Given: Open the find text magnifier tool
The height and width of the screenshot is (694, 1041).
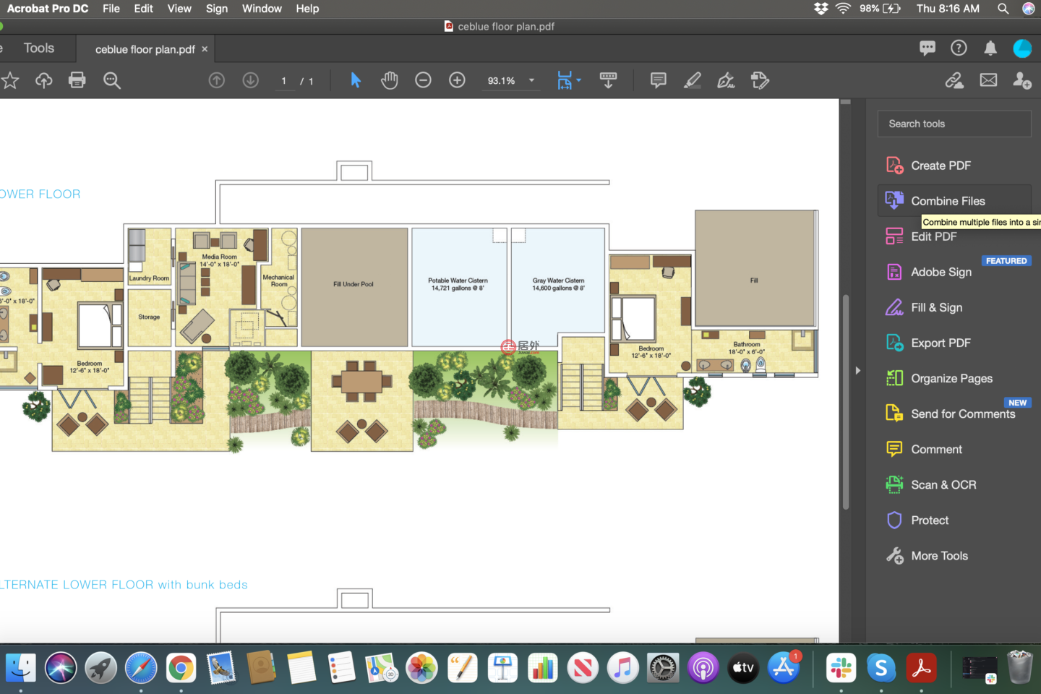Looking at the screenshot, I should pos(112,80).
